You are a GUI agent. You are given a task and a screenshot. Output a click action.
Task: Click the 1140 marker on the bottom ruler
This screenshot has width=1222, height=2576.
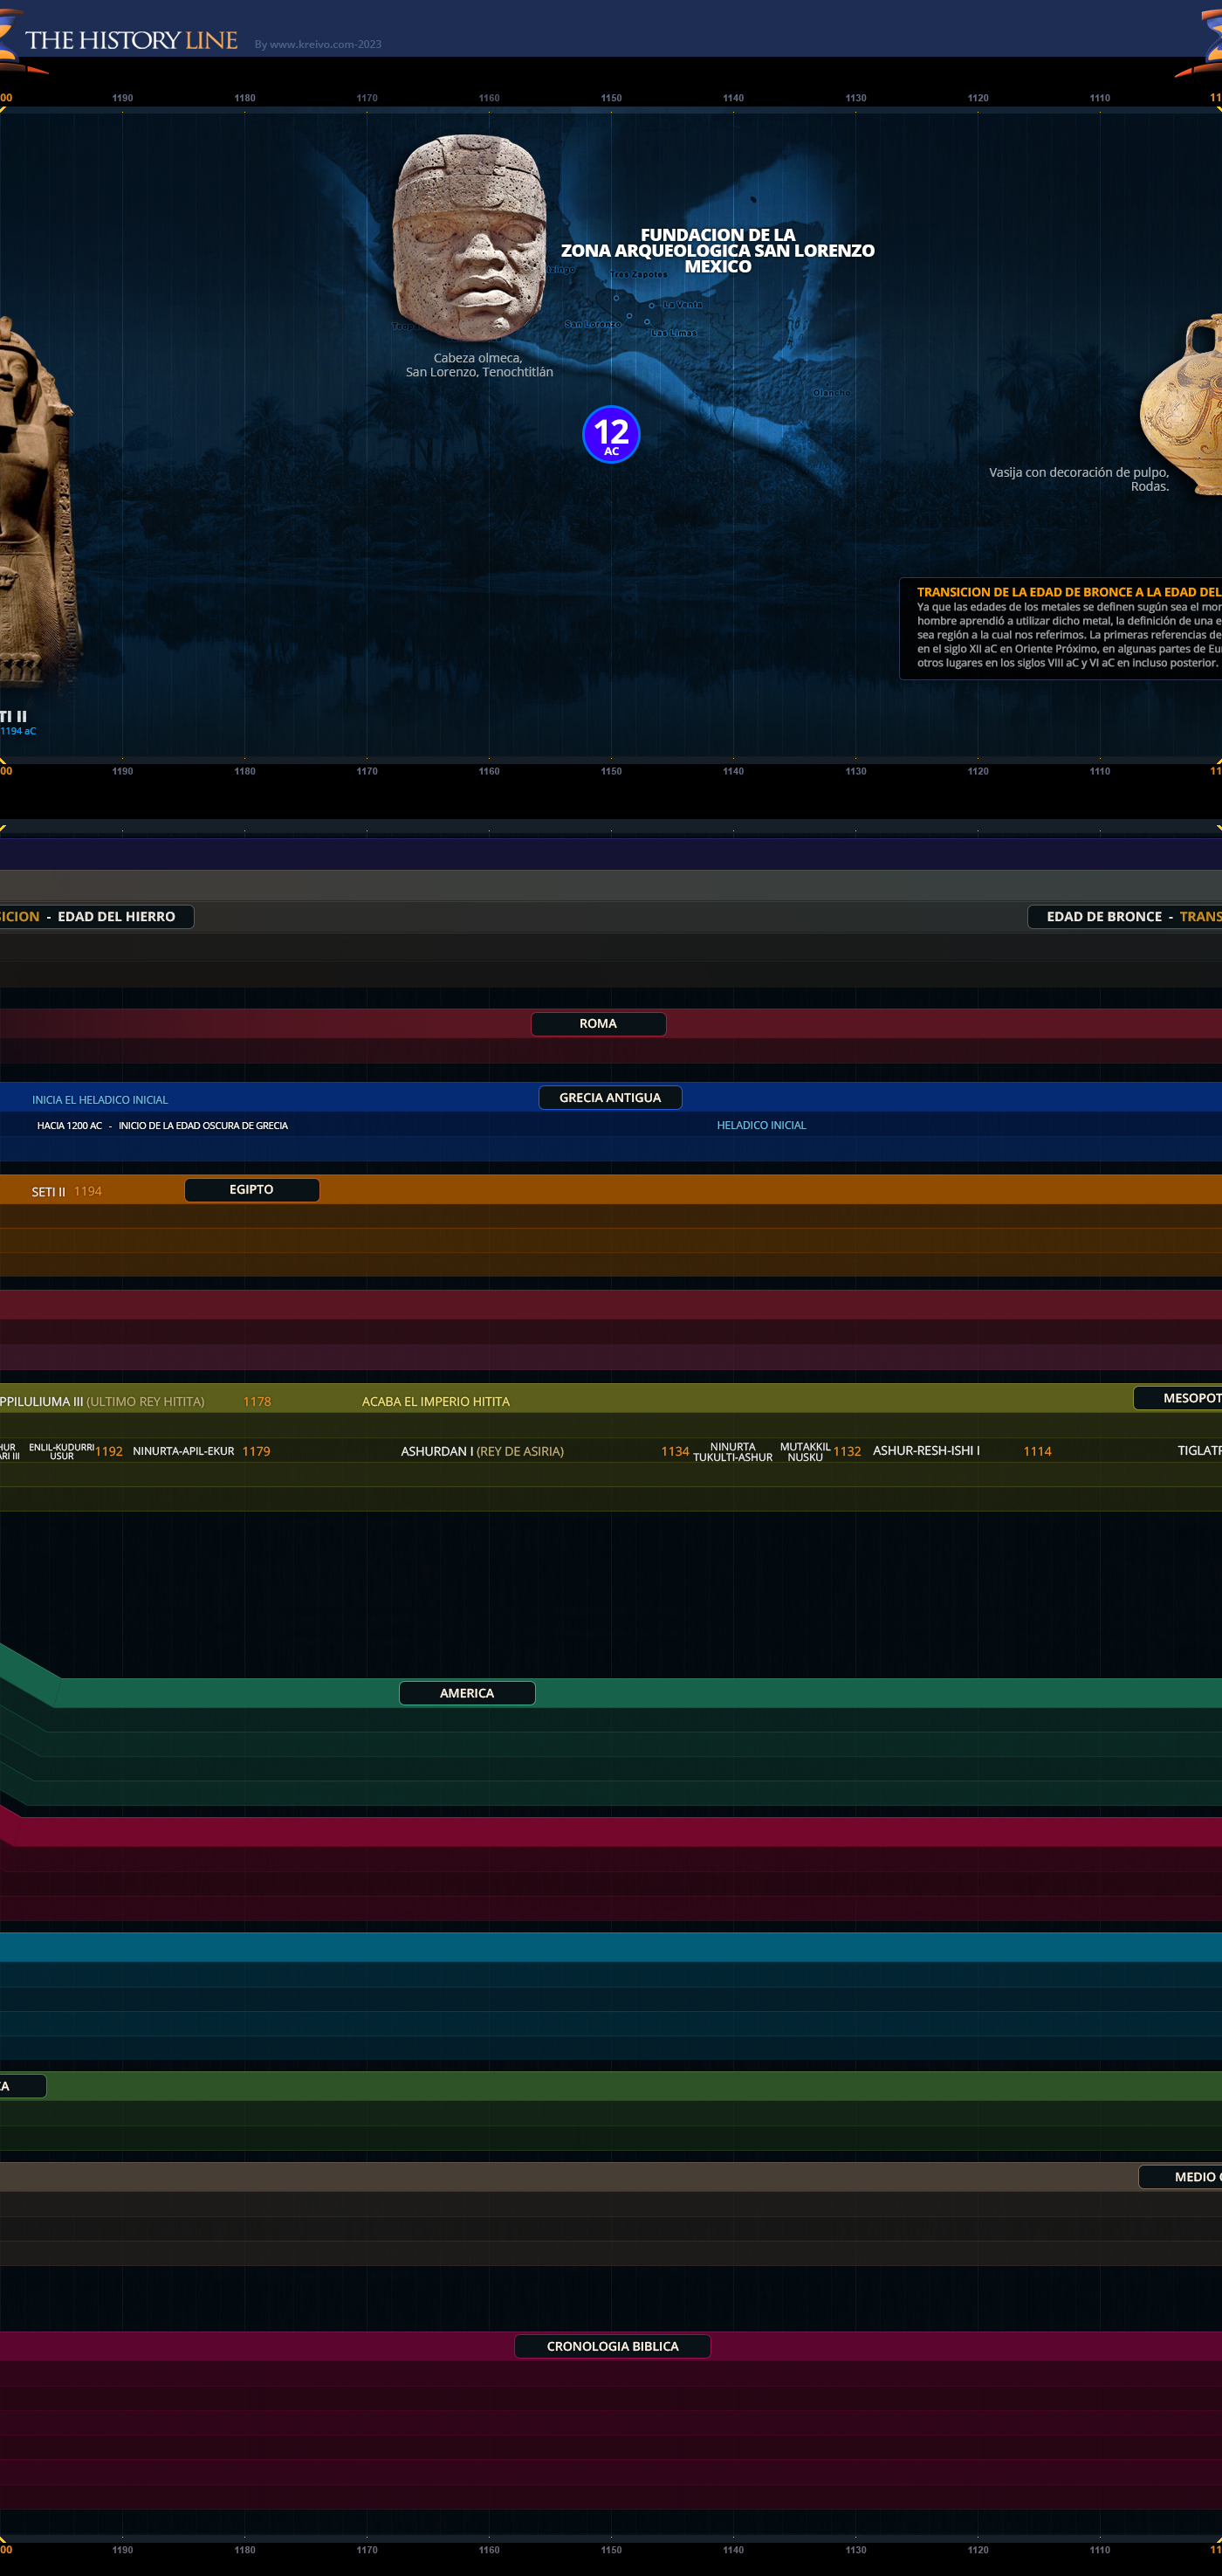733,2550
